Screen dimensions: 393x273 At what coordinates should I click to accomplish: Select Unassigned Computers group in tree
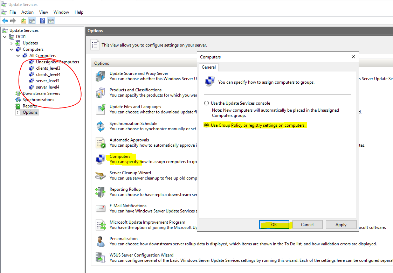pos(57,62)
